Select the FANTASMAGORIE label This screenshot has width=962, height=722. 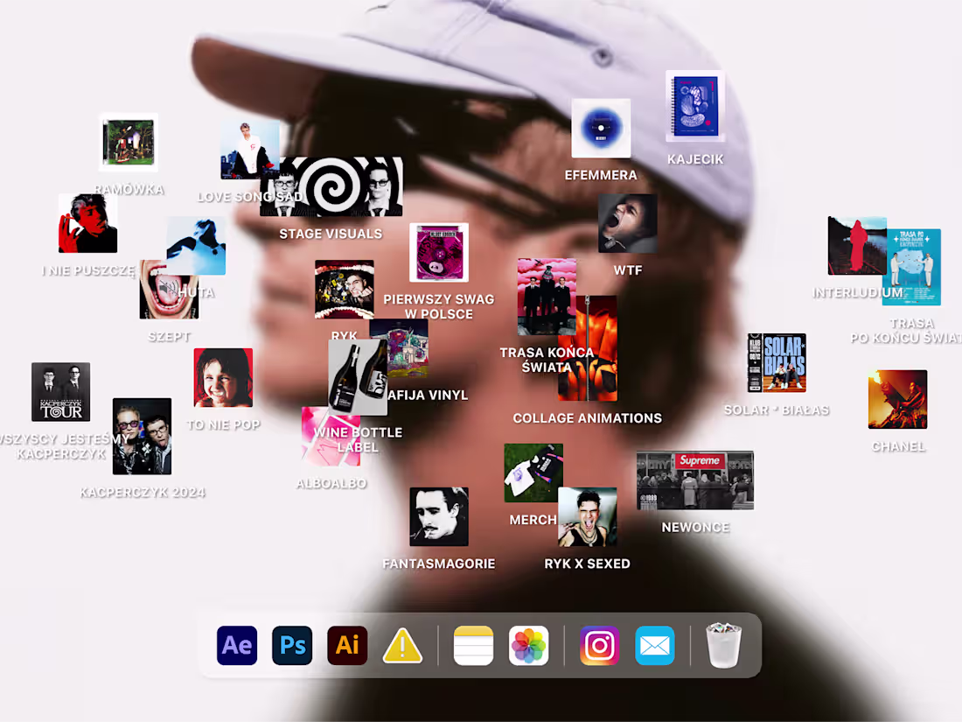pos(439,564)
